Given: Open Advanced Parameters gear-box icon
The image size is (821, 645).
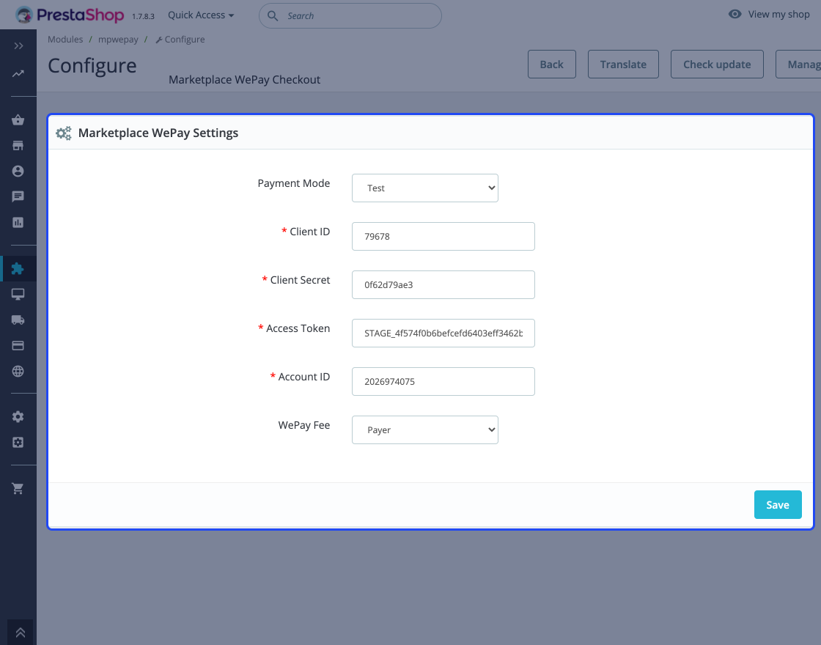Looking at the screenshot, I should [18, 443].
